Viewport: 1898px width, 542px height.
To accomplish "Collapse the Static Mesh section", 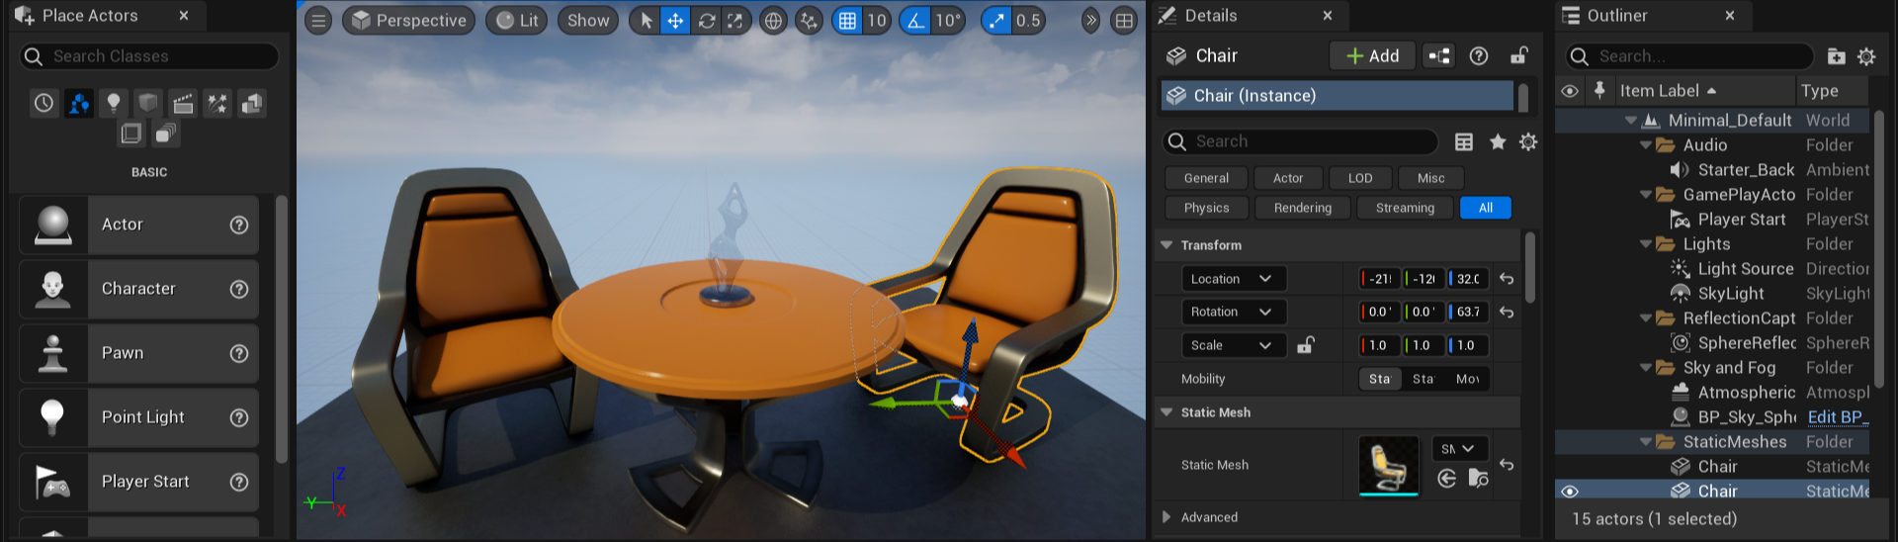I will pos(1166,412).
